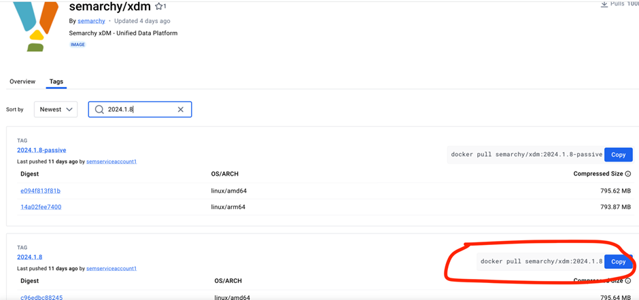Click the Pulls download icon
The height and width of the screenshot is (300, 639).
click(604, 3)
